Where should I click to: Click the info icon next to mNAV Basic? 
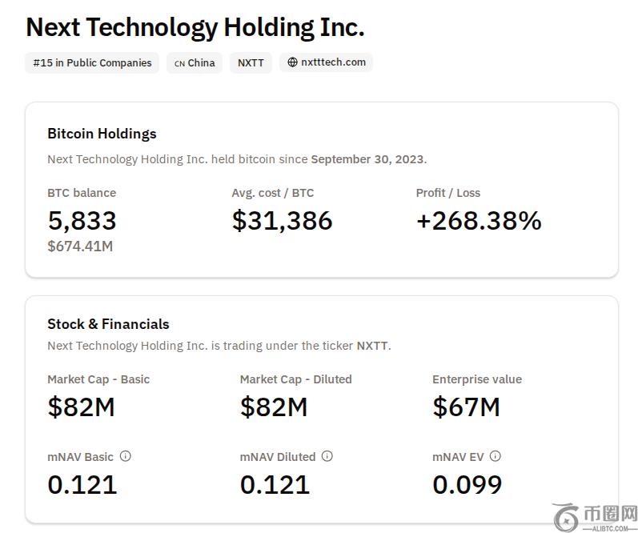tap(125, 456)
